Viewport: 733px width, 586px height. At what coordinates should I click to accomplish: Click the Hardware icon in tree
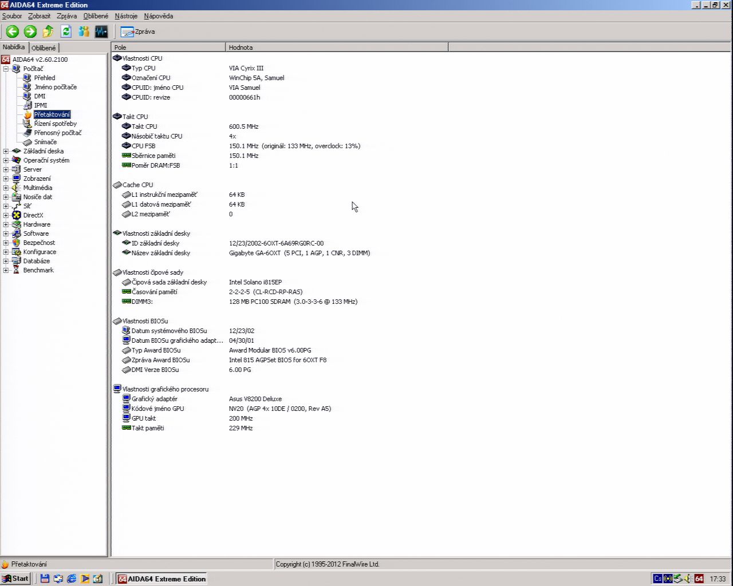tap(16, 224)
